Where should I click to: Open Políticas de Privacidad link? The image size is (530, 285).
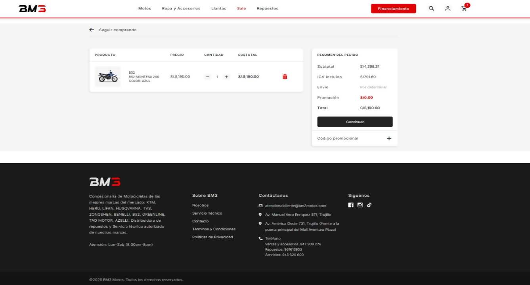click(x=212, y=237)
